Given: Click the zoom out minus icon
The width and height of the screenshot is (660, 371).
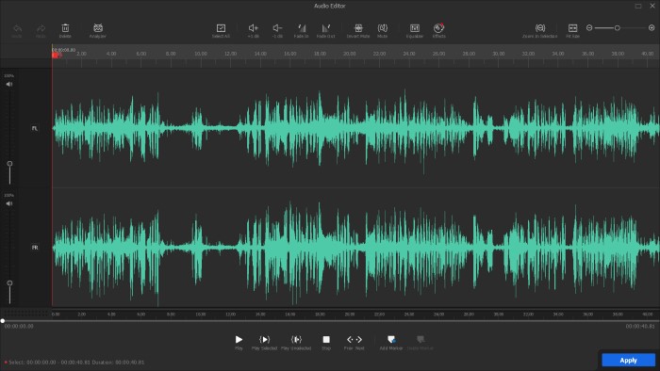Looking at the screenshot, I should click(589, 27).
